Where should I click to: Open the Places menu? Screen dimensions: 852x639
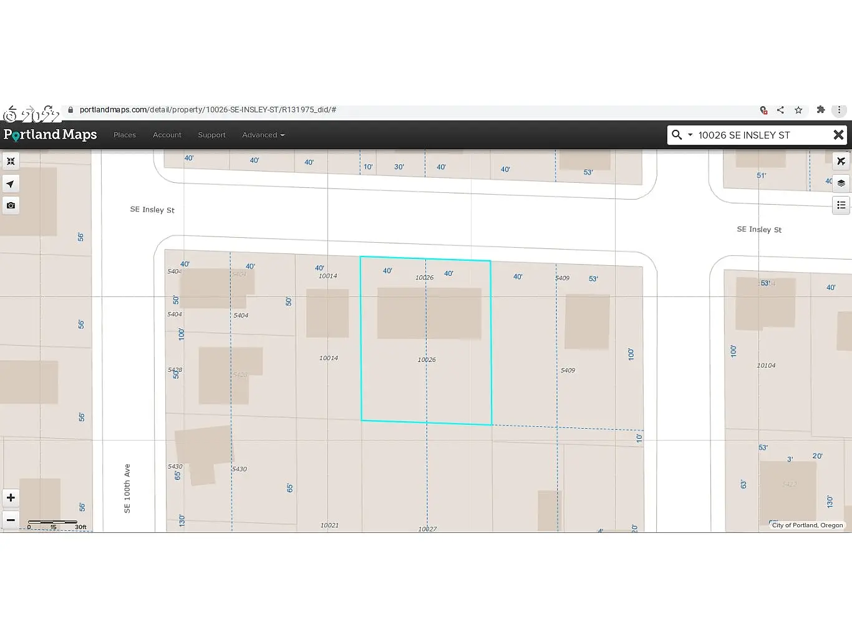pyautogui.click(x=125, y=135)
